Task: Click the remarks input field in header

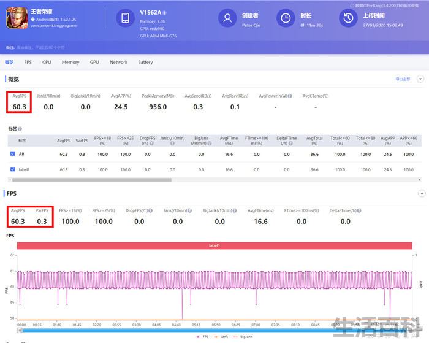Action: pos(40,48)
